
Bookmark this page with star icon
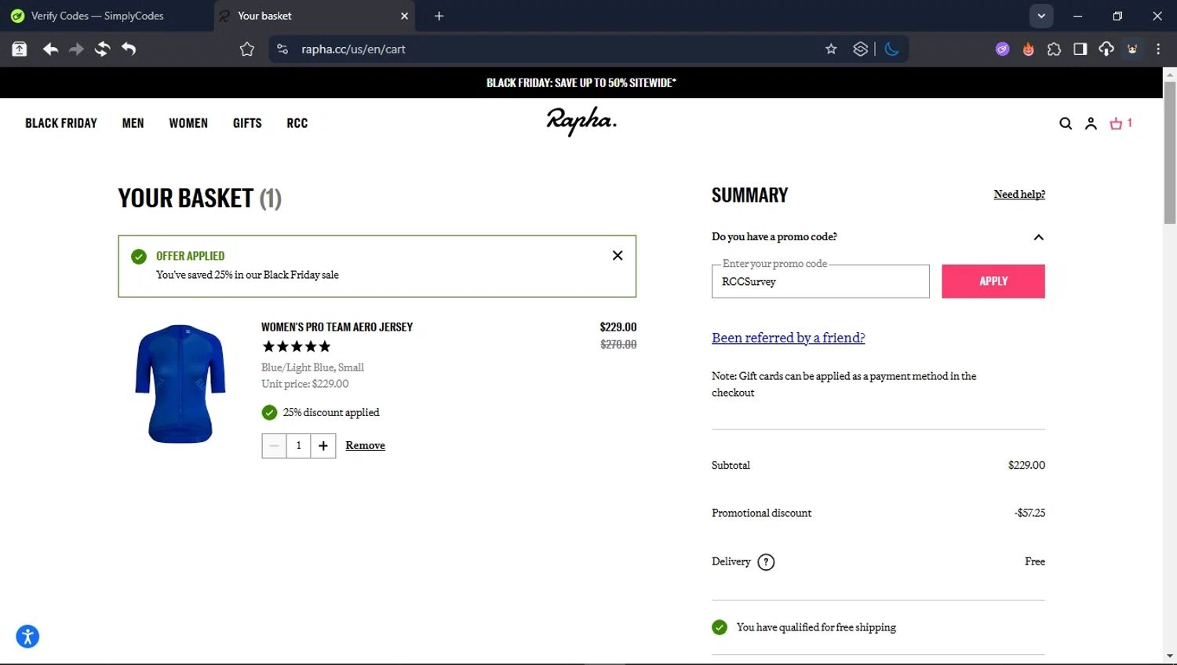coord(831,49)
